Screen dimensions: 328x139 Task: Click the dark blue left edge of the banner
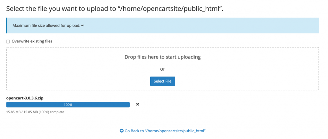(7, 26)
